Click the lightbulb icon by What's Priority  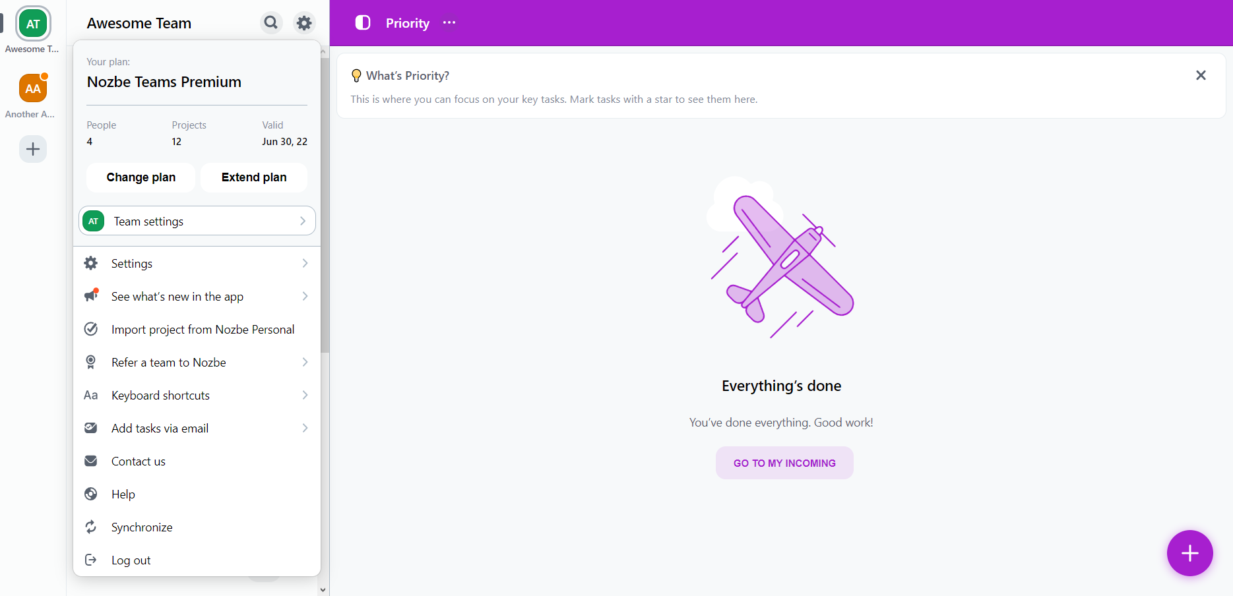click(x=356, y=76)
